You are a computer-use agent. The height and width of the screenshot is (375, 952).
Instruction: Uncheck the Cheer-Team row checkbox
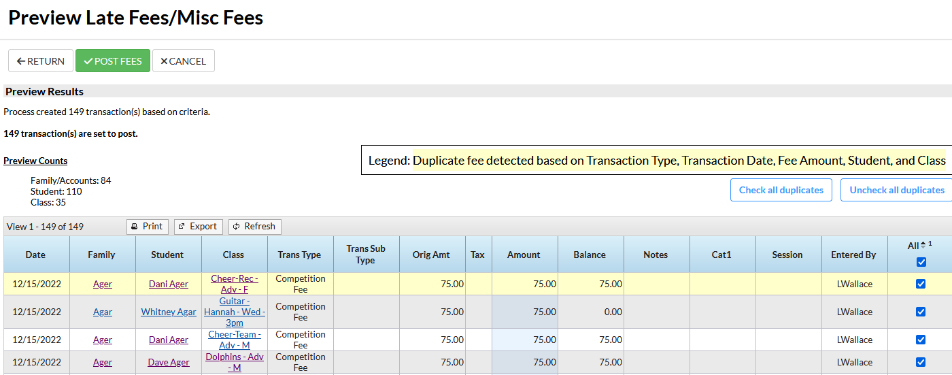click(x=921, y=340)
